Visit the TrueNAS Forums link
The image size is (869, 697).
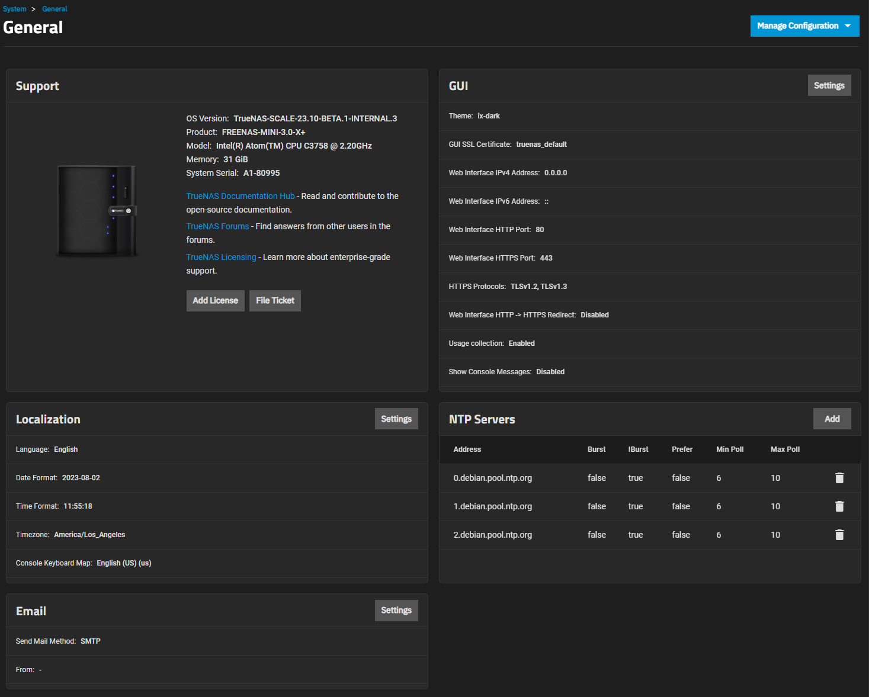pos(217,226)
